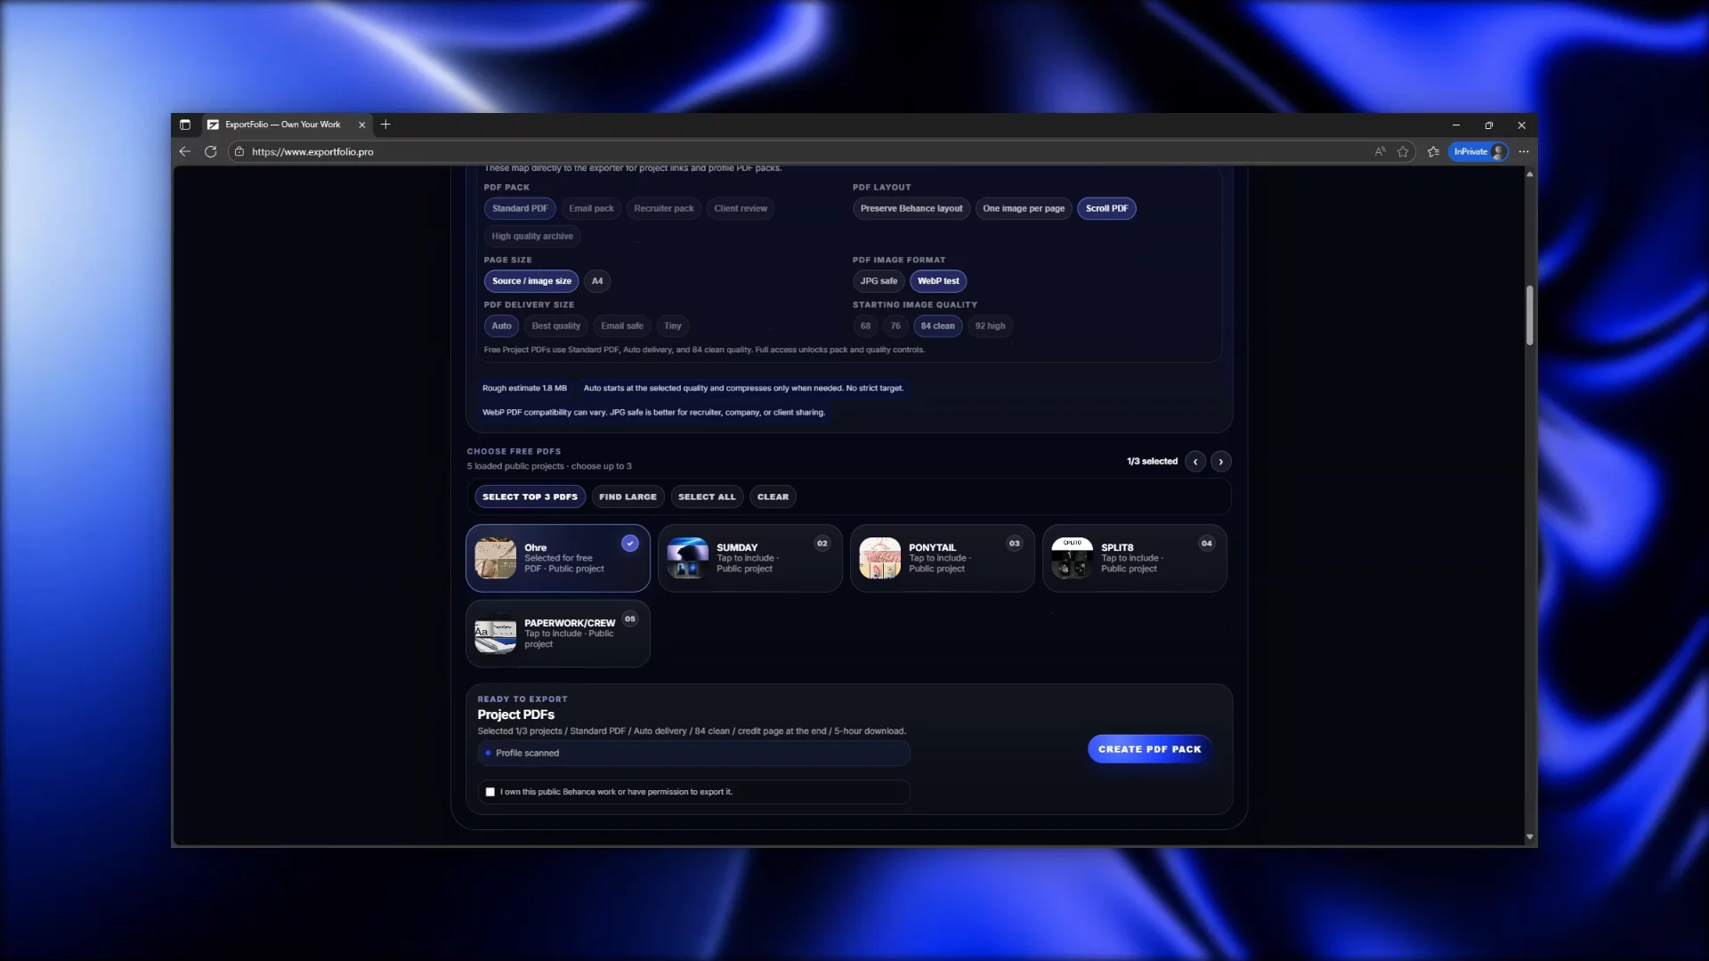Click SELECT ALL button
Image resolution: width=1709 pixels, height=961 pixels.
(707, 497)
